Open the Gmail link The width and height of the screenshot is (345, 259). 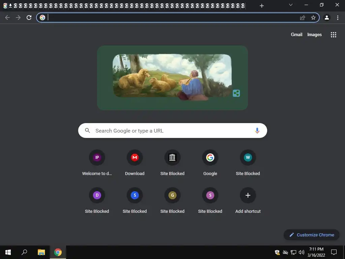pyautogui.click(x=296, y=35)
